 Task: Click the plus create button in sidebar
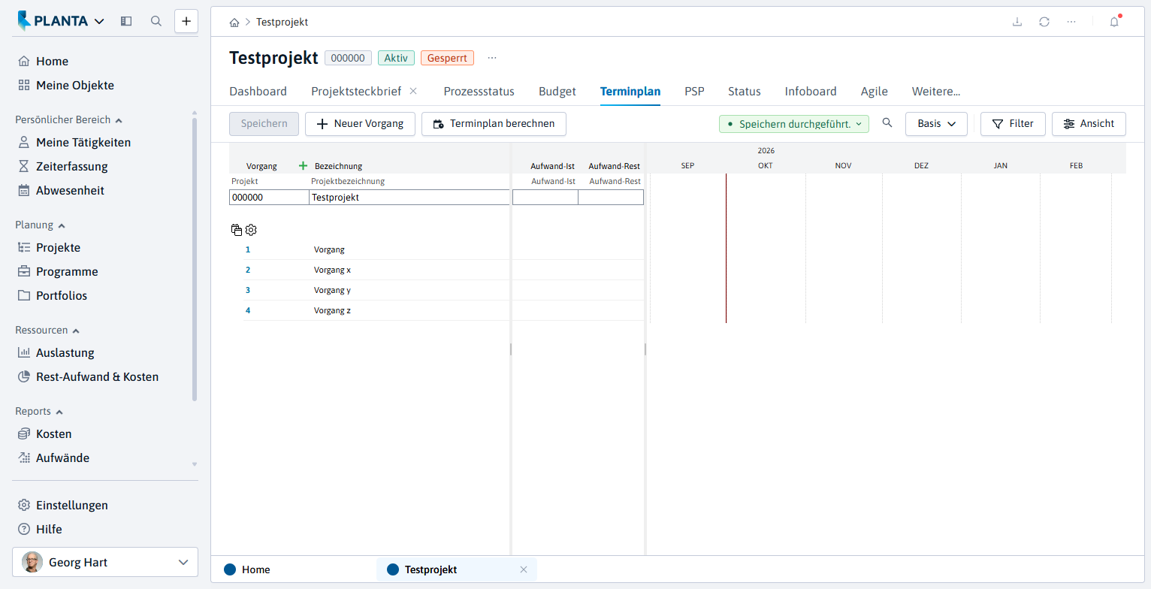pos(186,21)
